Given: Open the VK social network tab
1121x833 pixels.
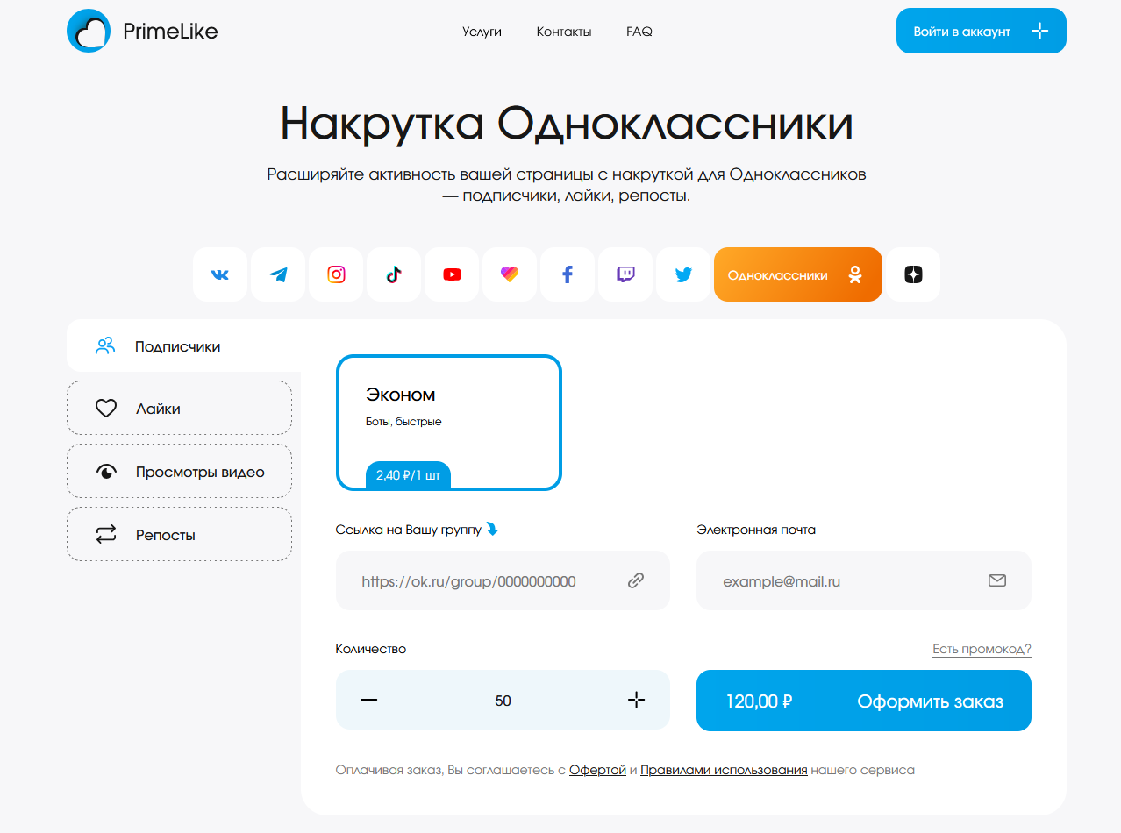Looking at the screenshot, I should pyautogui.click(x=220, y=274).
